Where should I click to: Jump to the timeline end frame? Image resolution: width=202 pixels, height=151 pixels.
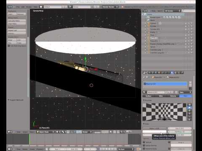(x=116, y=149)
